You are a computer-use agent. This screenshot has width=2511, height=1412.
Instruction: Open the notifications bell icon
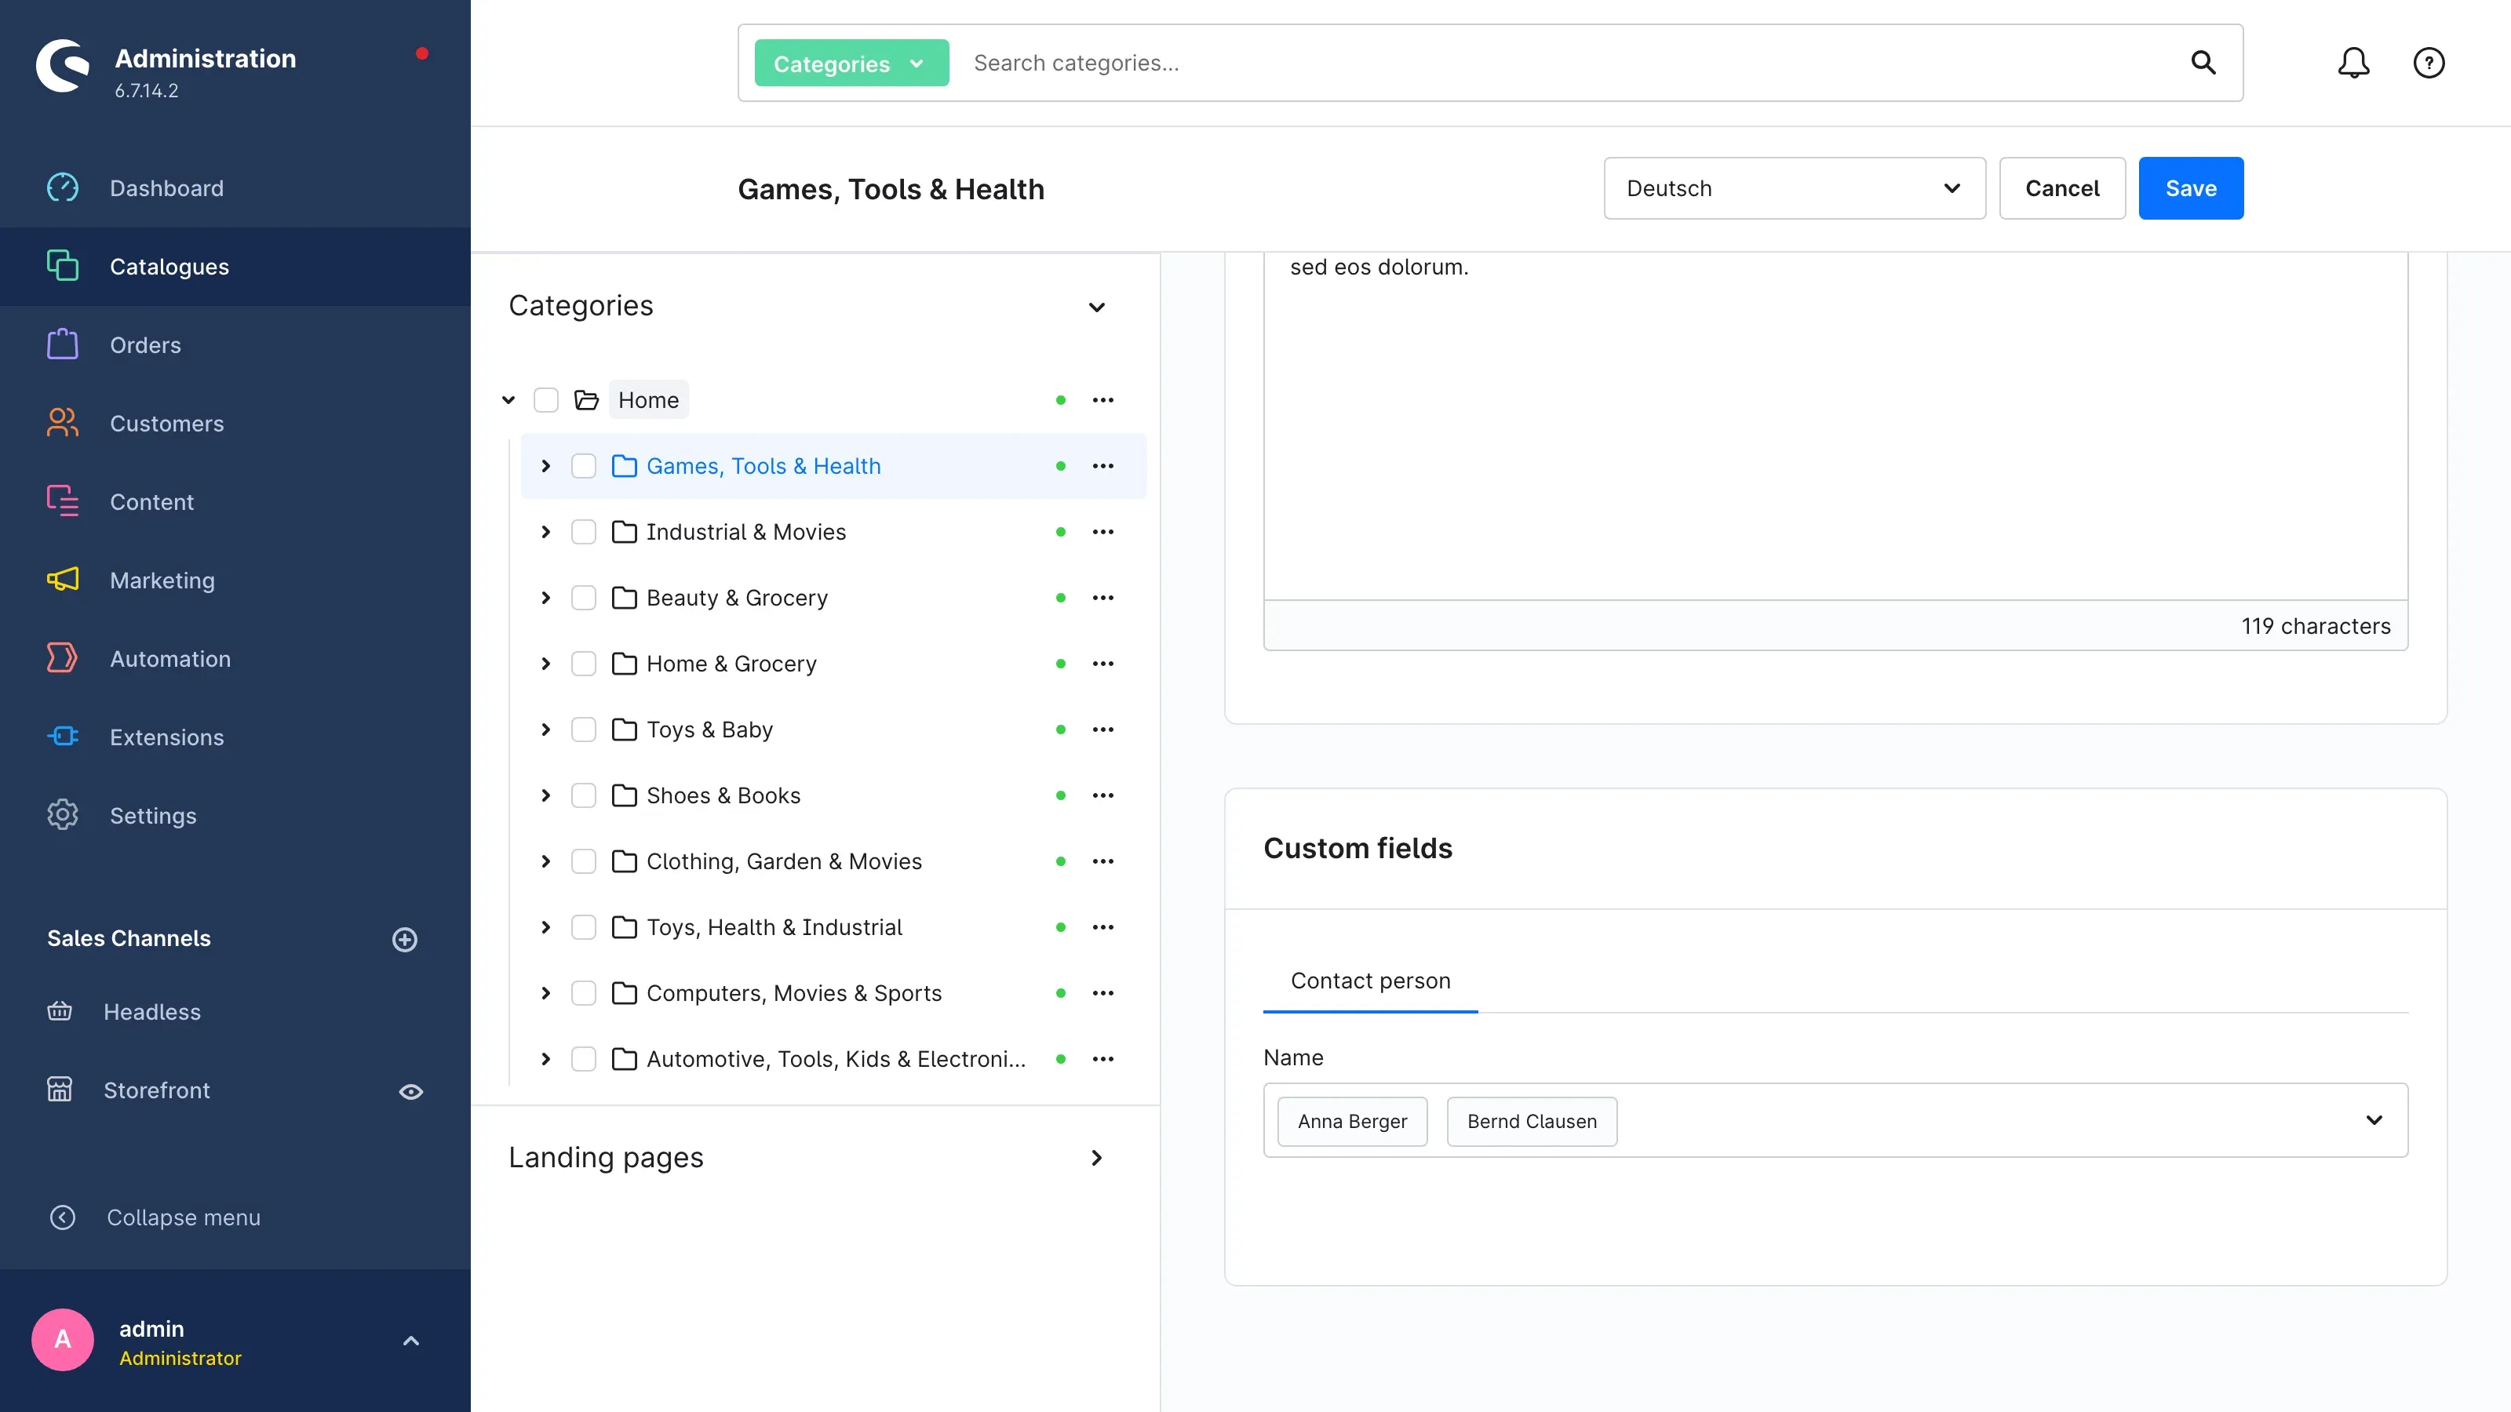[x=2353, y=63]
